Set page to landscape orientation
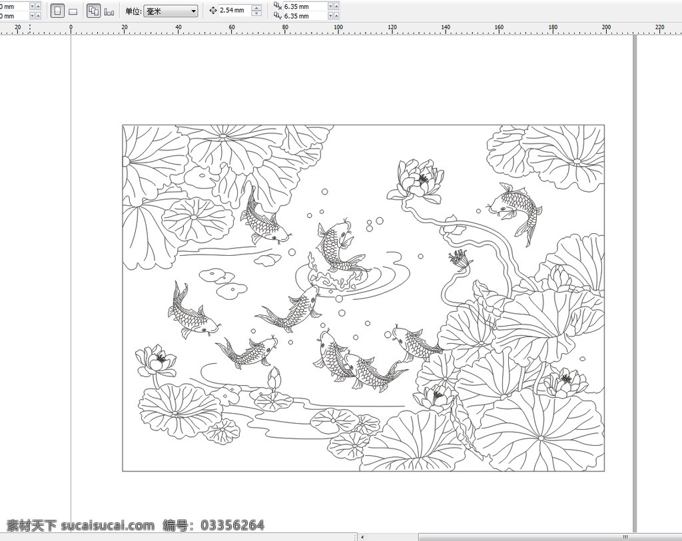This screenshot has height=541, width=682. (x=73, y=11)
